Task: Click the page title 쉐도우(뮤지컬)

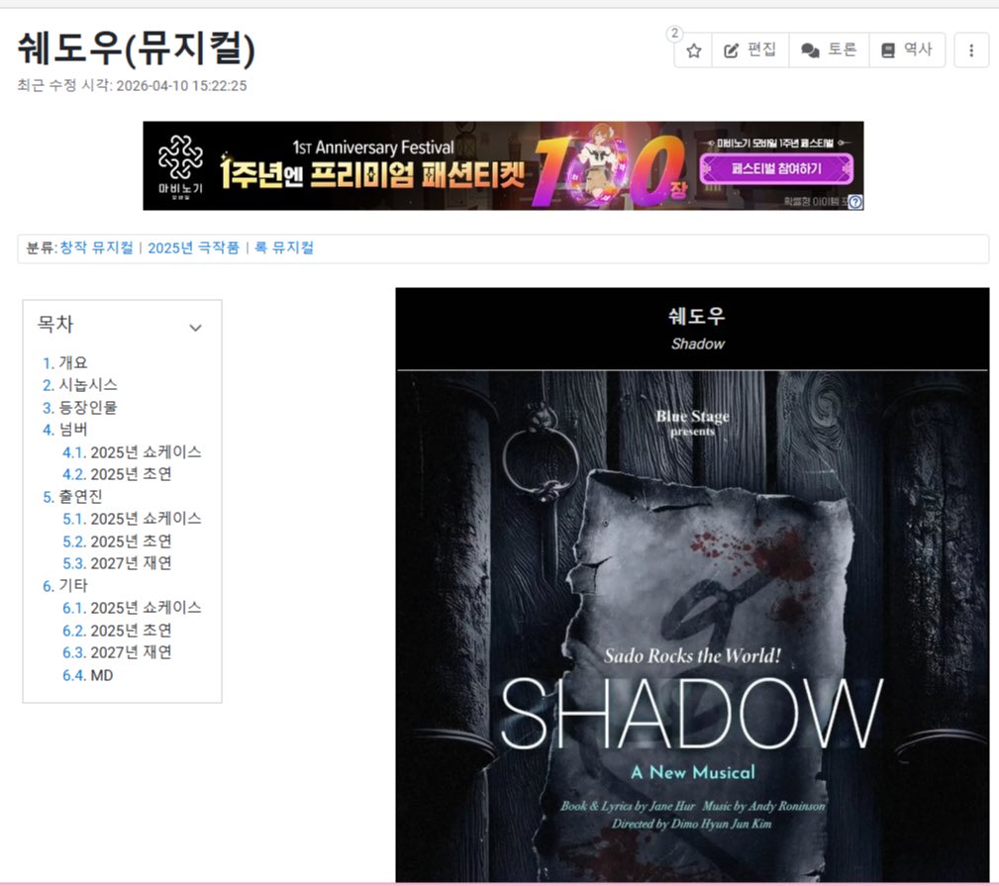Action: pos(137,49)
